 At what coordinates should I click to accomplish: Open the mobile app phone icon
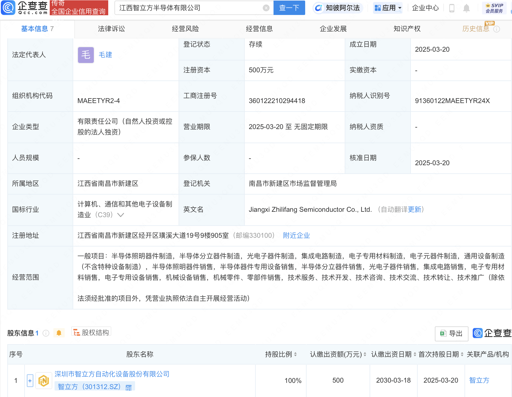452,8
